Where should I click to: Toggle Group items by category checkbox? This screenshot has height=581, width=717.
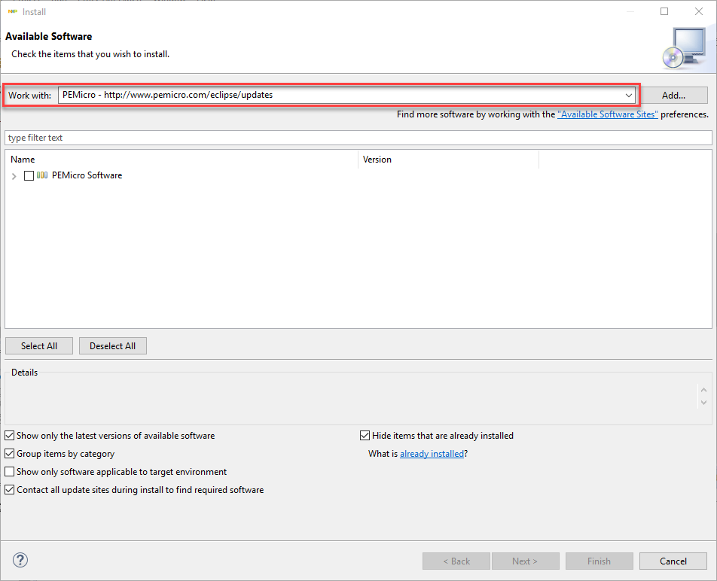point(9,454)
